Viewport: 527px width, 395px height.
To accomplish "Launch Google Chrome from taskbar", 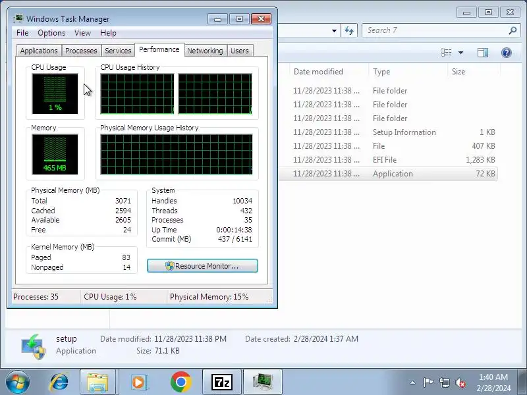I will click(180, 382).
